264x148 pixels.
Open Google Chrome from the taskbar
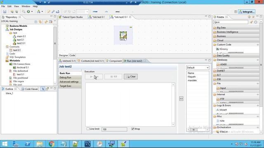click(52, 144)
